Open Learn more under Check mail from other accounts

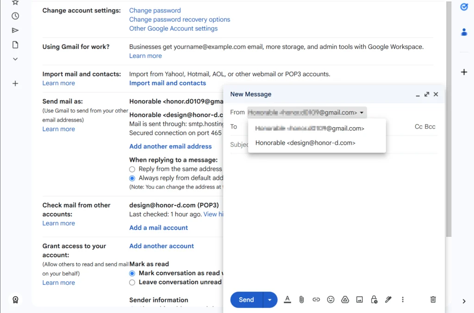[58, 223]
